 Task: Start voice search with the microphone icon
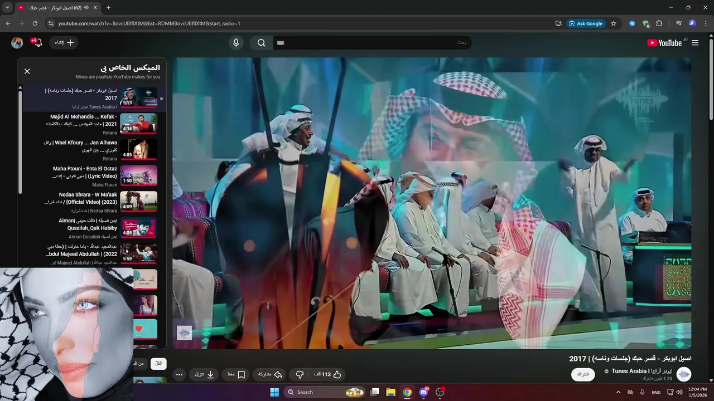tap(236, 43)
